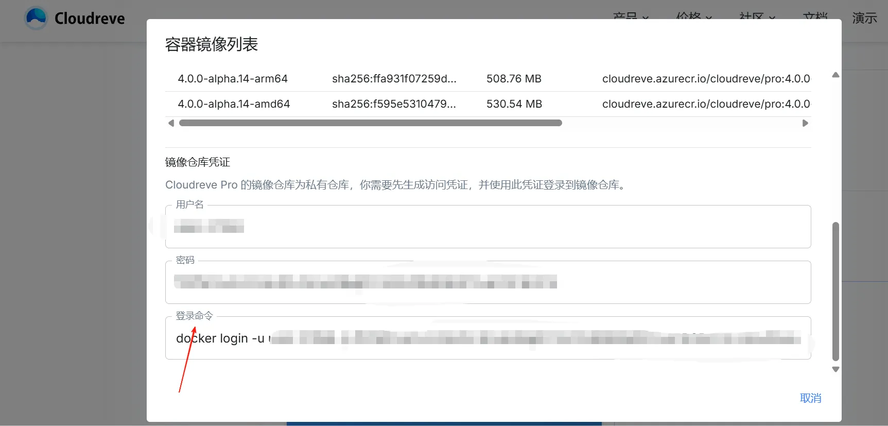
Task: Click the dialog's vertical scrollbar thumb
Action: click(x=835, y=291)
